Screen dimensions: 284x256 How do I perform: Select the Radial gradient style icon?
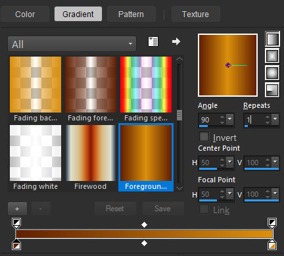pos(272,90)
